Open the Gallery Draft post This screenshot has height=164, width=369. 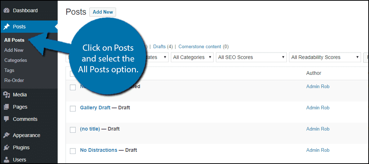[x=95, y=108]
